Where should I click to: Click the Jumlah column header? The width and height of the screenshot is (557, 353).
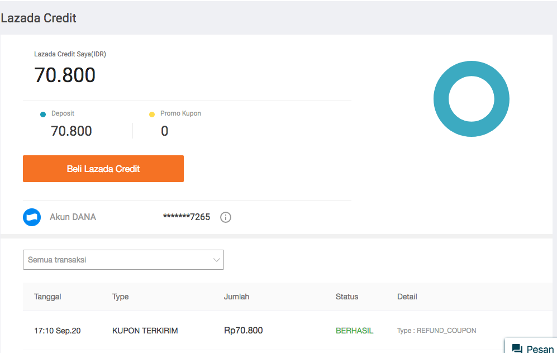point(236,297)
